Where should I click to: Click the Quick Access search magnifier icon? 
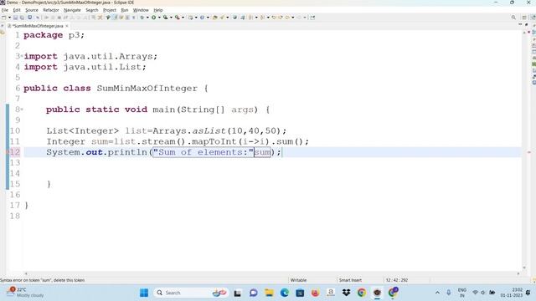[x=513, y=18]
